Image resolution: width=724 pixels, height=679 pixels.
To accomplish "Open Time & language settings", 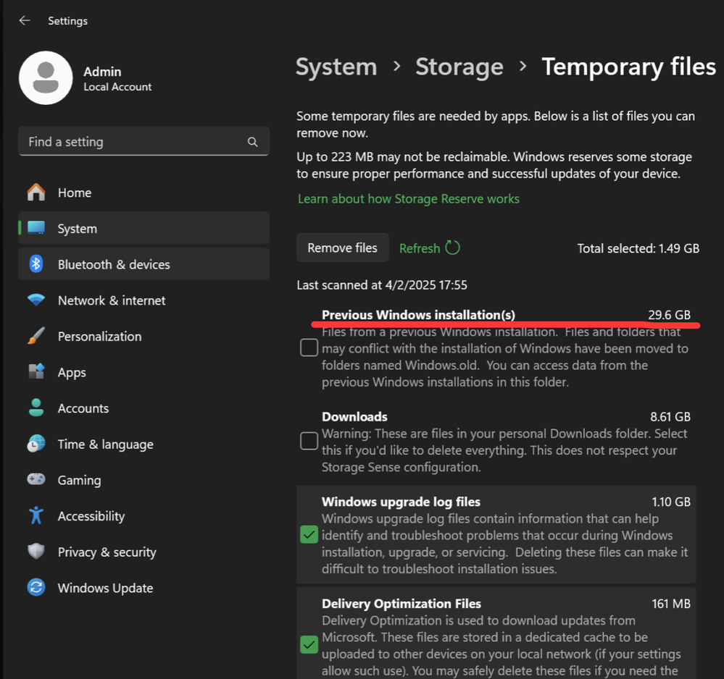I will 105,444.
